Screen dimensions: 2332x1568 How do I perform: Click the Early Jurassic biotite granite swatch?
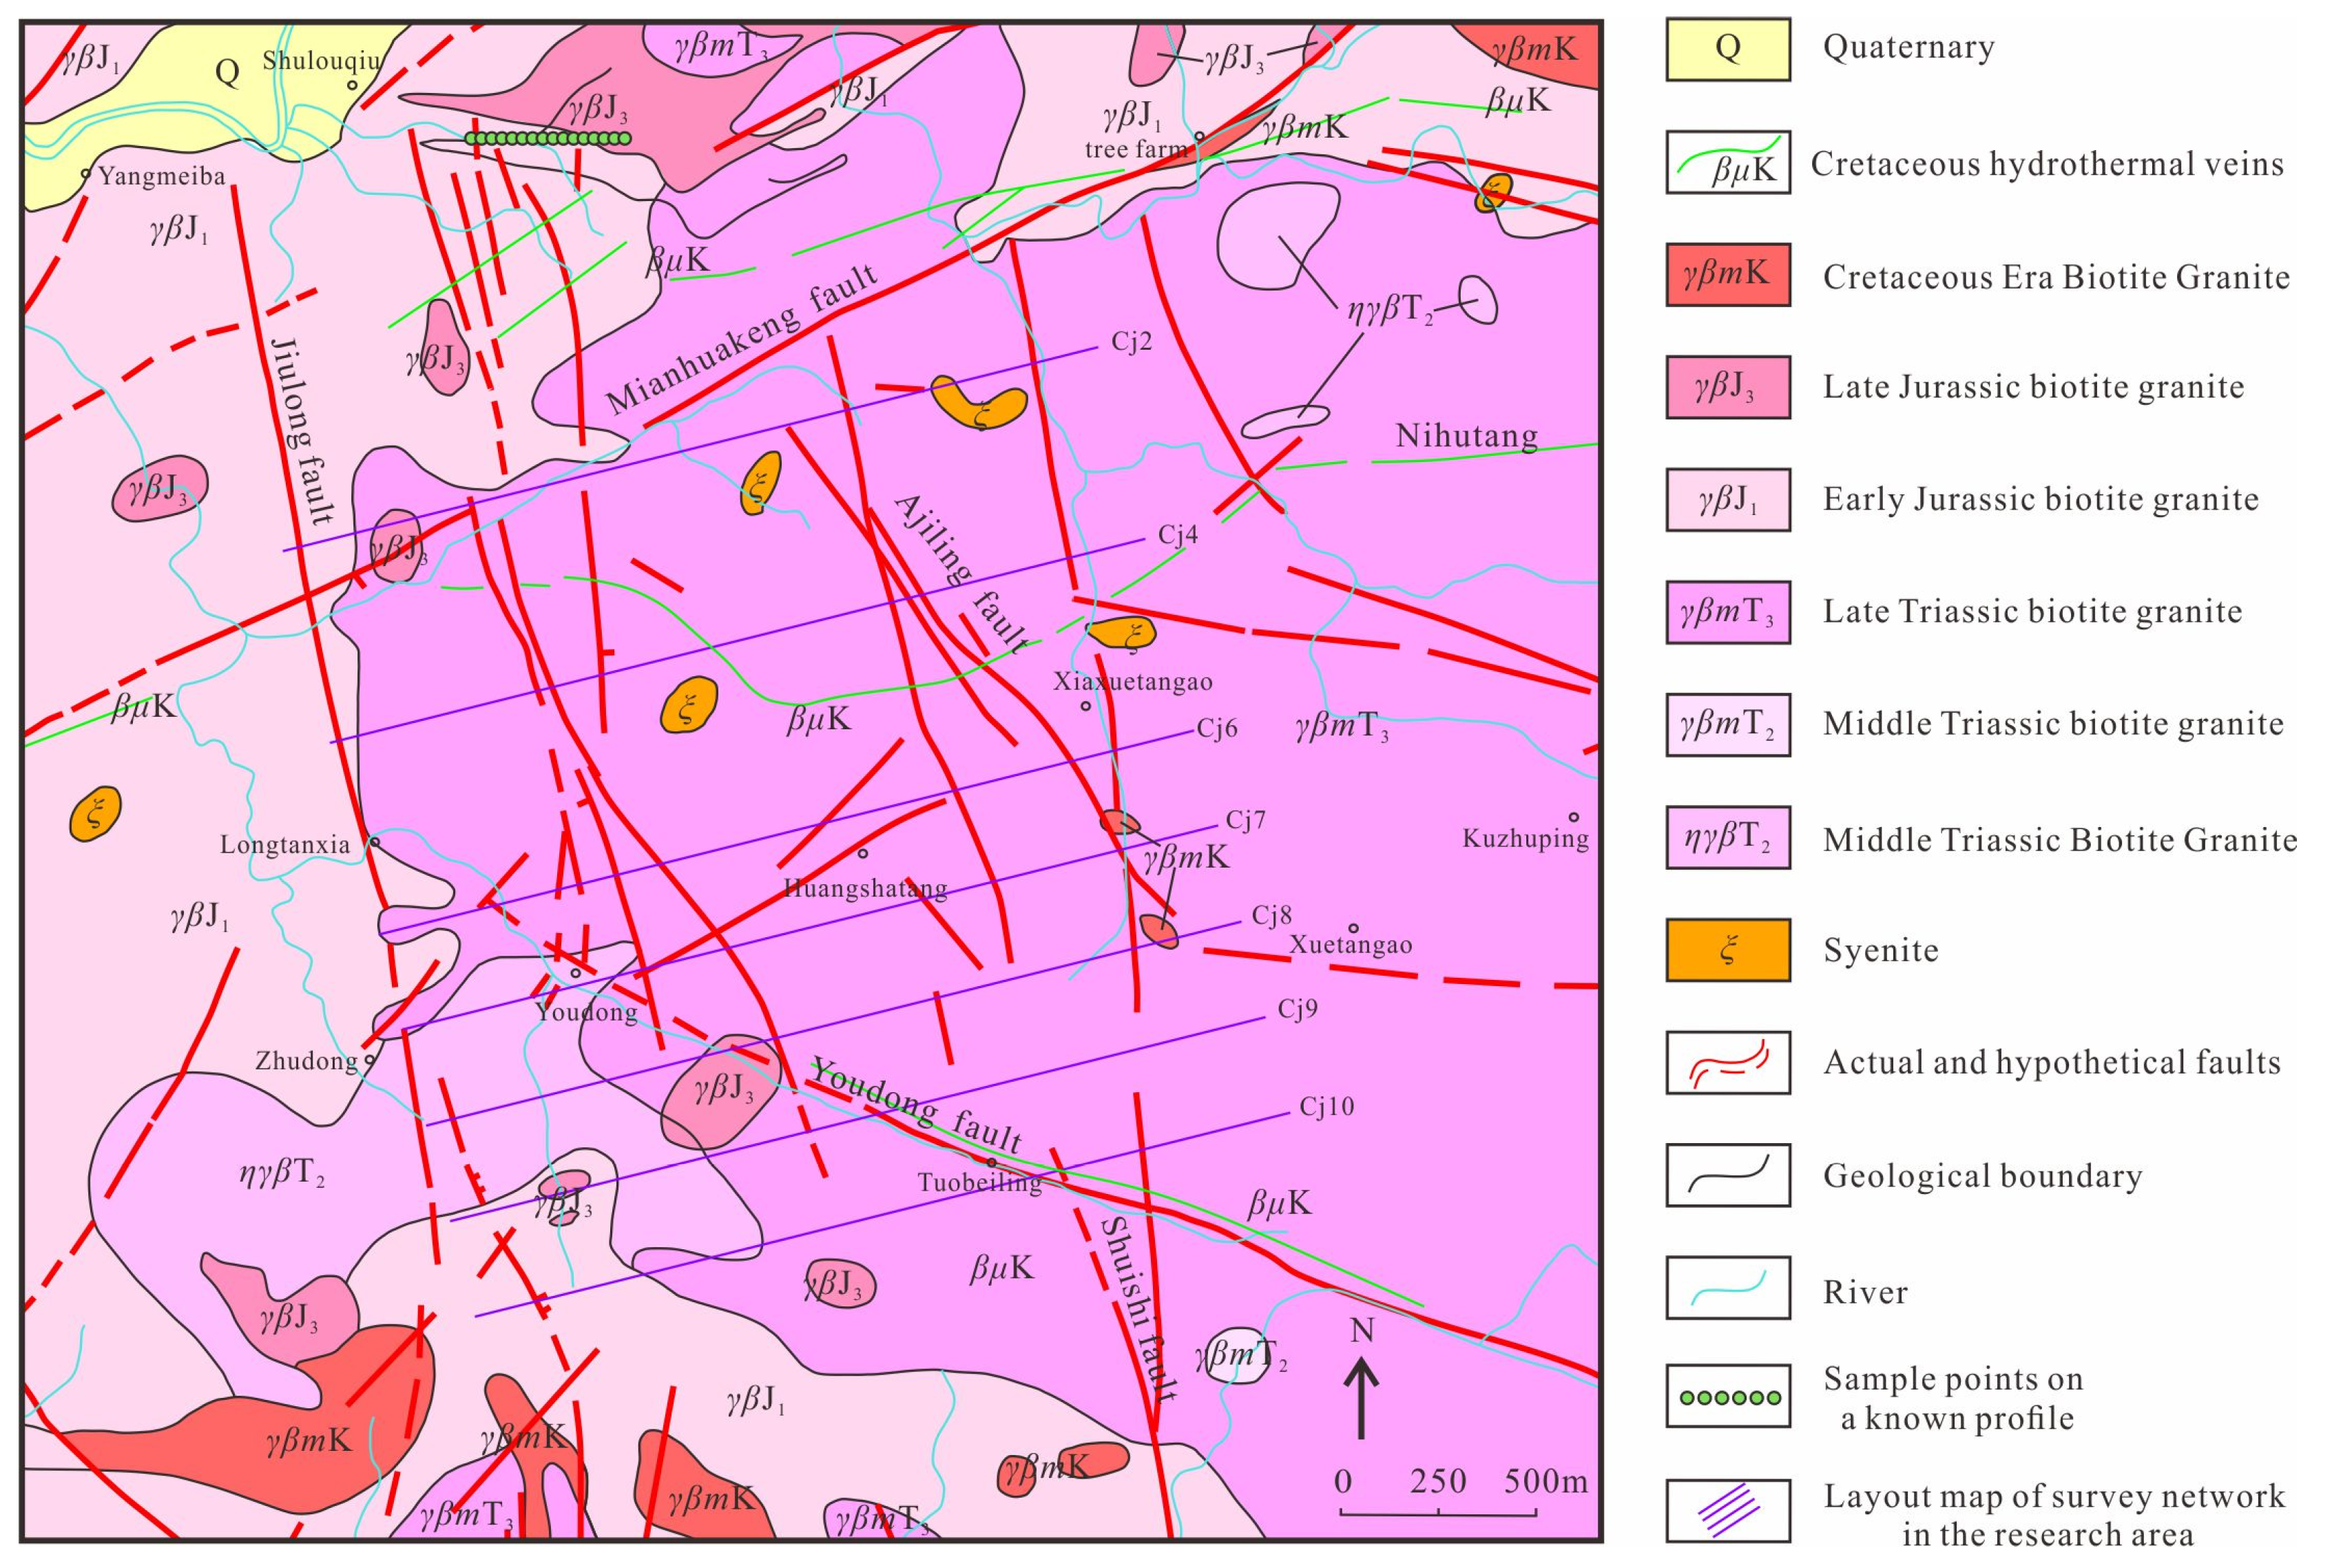click(x=1727, y=499)
